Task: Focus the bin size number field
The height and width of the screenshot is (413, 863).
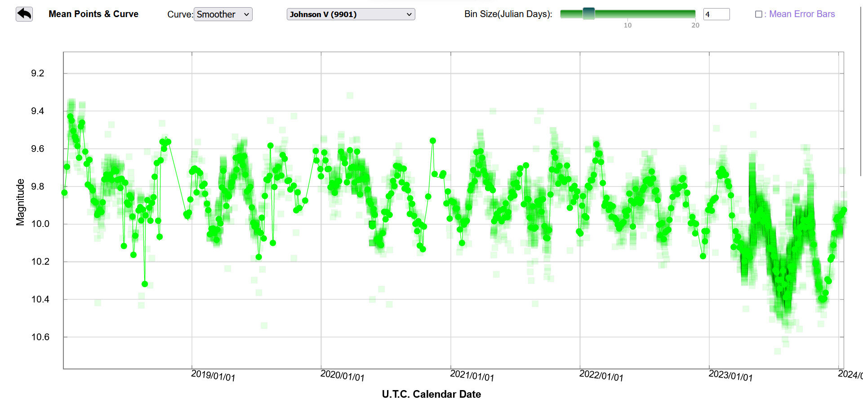Action: click(x=716, y=14)
